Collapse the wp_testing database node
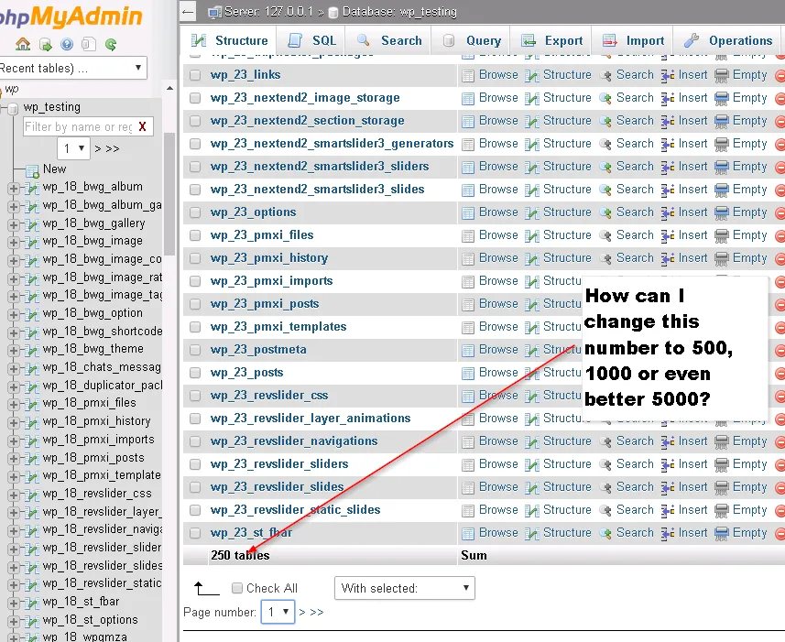This screenshot has height=642, width=785. point(3,107)
